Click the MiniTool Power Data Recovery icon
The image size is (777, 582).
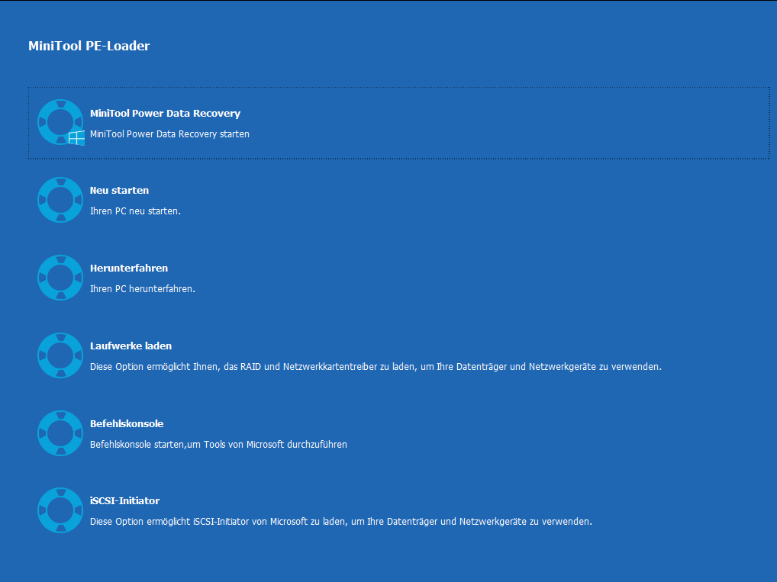click(x=60, y=122)
